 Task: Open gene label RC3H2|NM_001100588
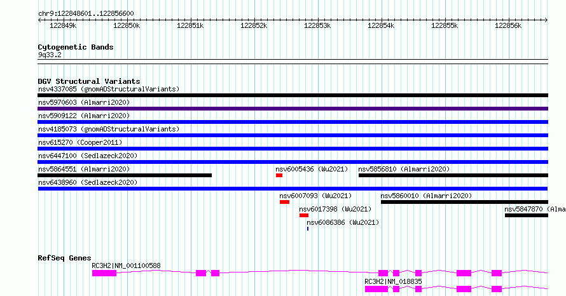pyautogui.click(x=126, y=266)
